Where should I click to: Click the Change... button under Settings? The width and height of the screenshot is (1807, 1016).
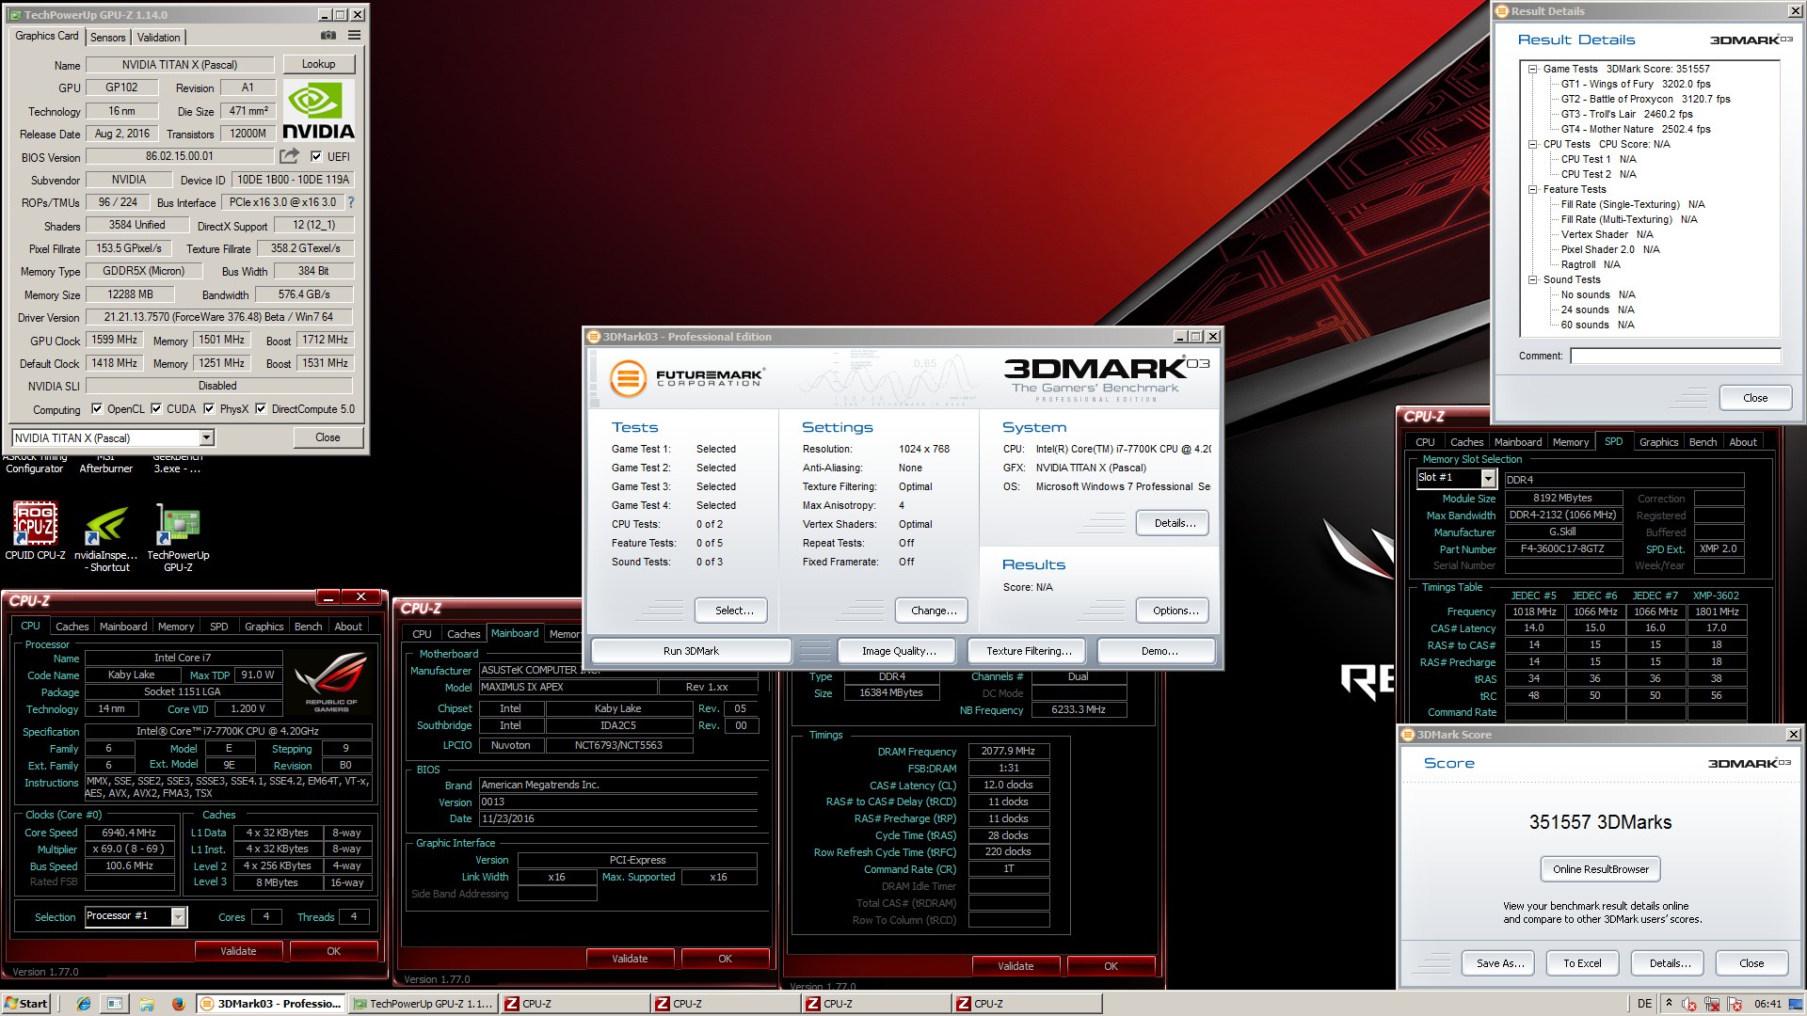(934, 611)
